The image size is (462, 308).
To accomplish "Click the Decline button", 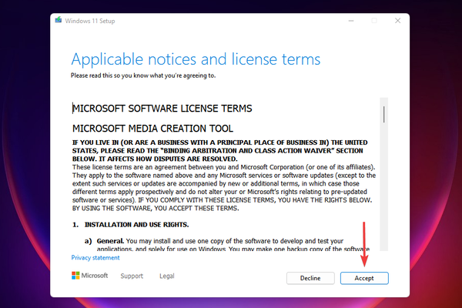I will 310,278.
